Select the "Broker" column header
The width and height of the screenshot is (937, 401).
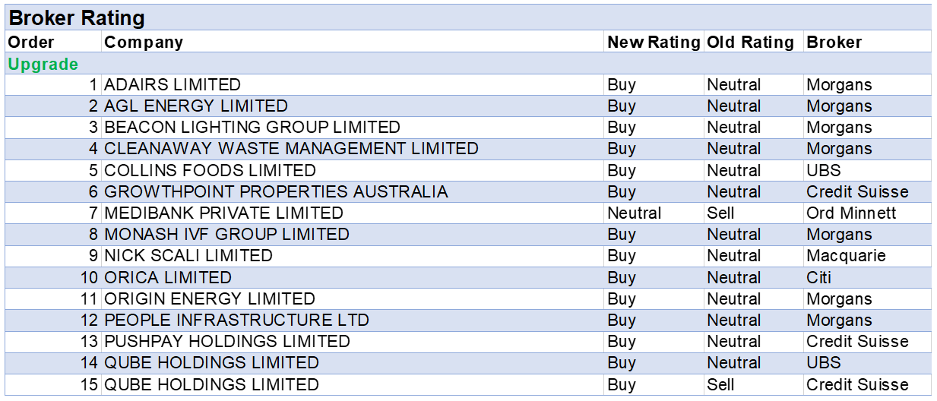tap(834, 43)
